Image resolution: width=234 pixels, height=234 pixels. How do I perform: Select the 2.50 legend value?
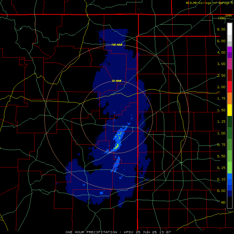(x=221, y=75)
